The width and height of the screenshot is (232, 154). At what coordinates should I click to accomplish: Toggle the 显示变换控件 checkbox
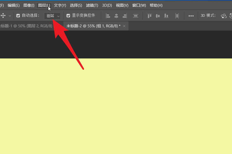click(x=68, y=16)
